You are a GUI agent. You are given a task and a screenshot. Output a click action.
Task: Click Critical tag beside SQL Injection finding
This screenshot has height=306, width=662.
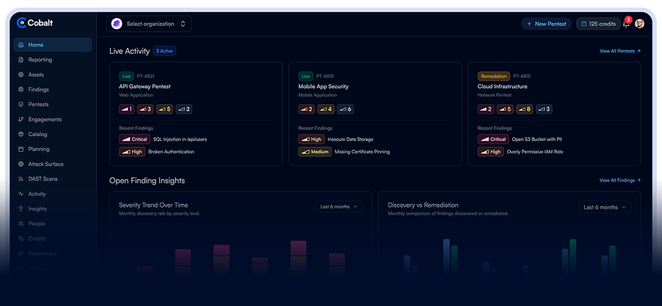[x=134, y=139]
